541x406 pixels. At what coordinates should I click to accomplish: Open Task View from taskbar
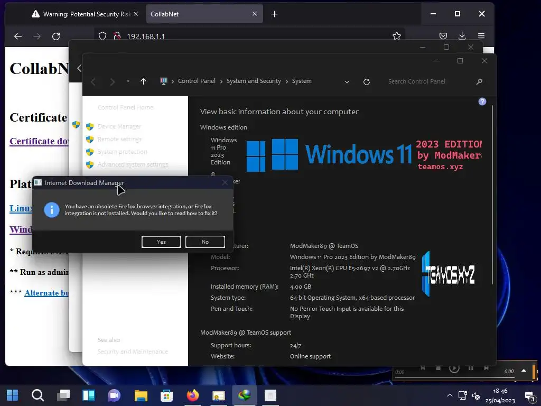[63, 395]
